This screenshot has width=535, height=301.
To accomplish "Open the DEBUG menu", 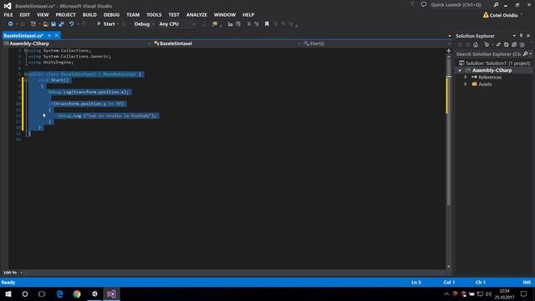I will click(111, 15).
